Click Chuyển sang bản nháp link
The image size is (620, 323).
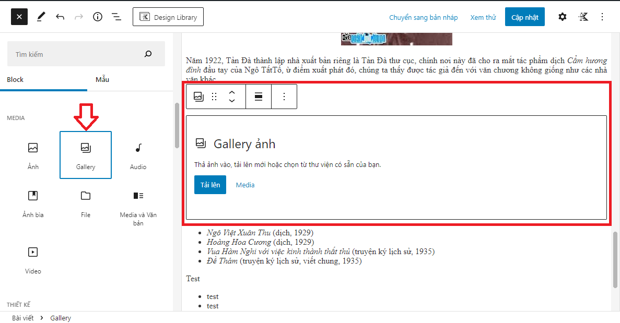click(423, 17)
